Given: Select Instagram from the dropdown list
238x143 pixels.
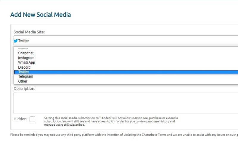Looking at the screenshot, I should 126,58.
